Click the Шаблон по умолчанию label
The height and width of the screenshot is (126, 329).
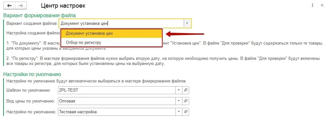coord(29,90)
